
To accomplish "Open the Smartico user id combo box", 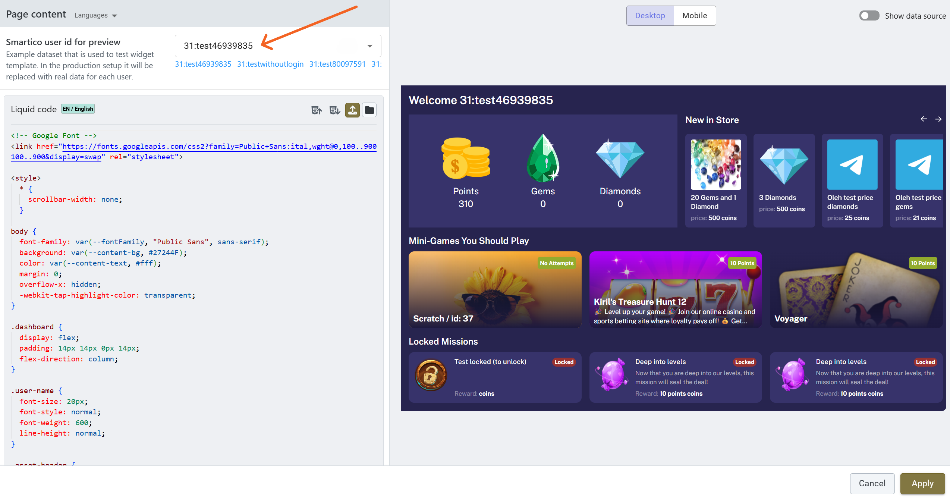I will 278,45.
